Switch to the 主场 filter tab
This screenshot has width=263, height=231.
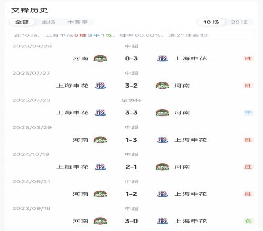pyautogui.click(x=48, y=22)
